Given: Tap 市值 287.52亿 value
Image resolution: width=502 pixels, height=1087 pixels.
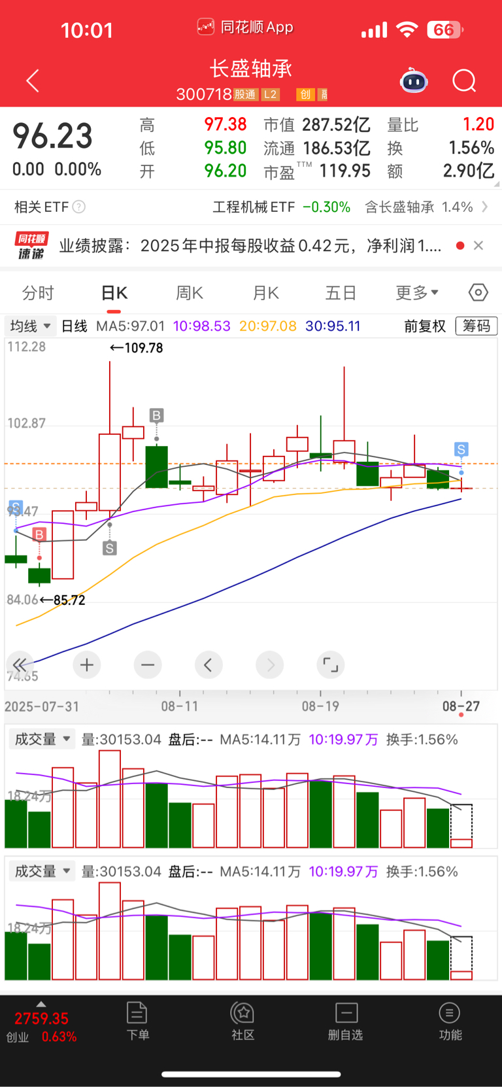Looking at the screenshot, I should [x=317, y=125].
